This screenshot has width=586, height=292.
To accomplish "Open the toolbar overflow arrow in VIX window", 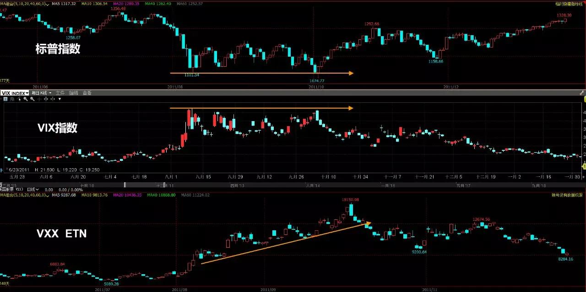I will (x=60, y=99).
